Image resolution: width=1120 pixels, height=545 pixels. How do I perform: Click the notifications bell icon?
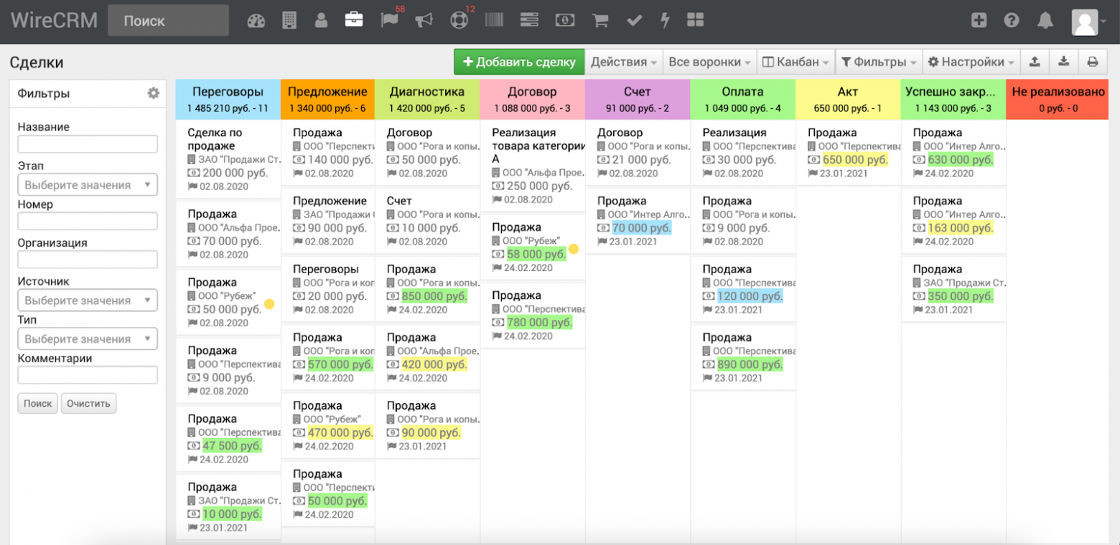[x=1045, y=21]
